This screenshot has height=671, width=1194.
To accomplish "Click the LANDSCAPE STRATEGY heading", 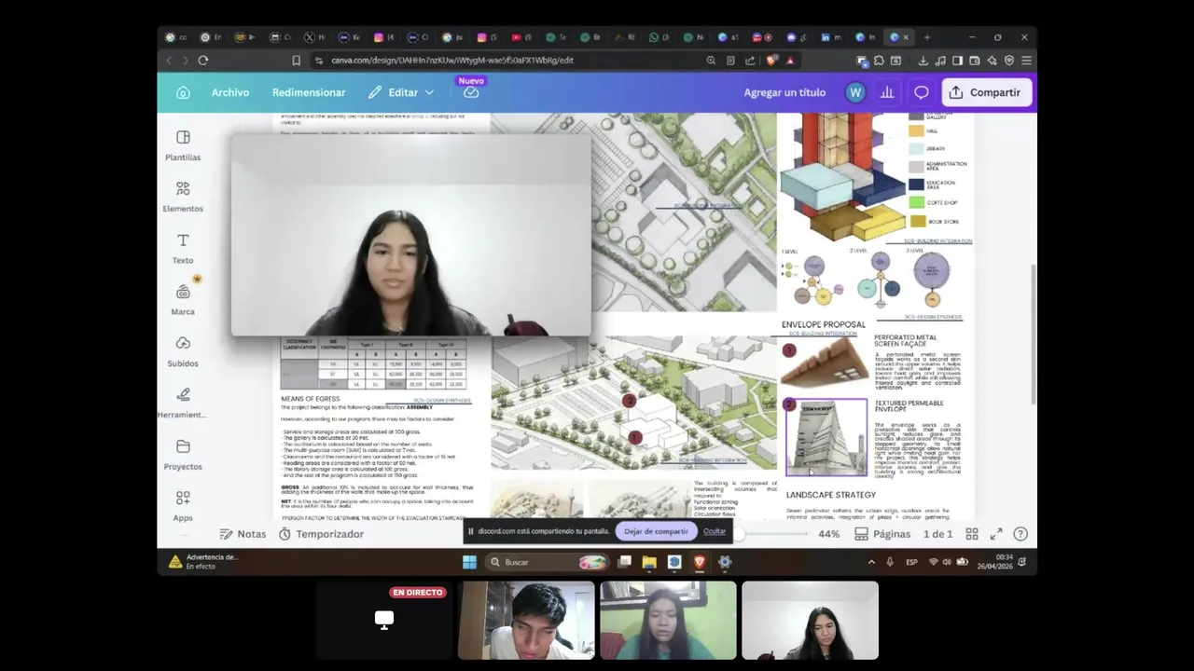I will [831, 495].
